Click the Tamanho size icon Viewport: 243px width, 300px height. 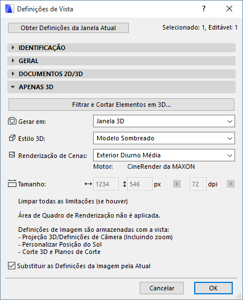pyautogui.click(x=12, y=184)
